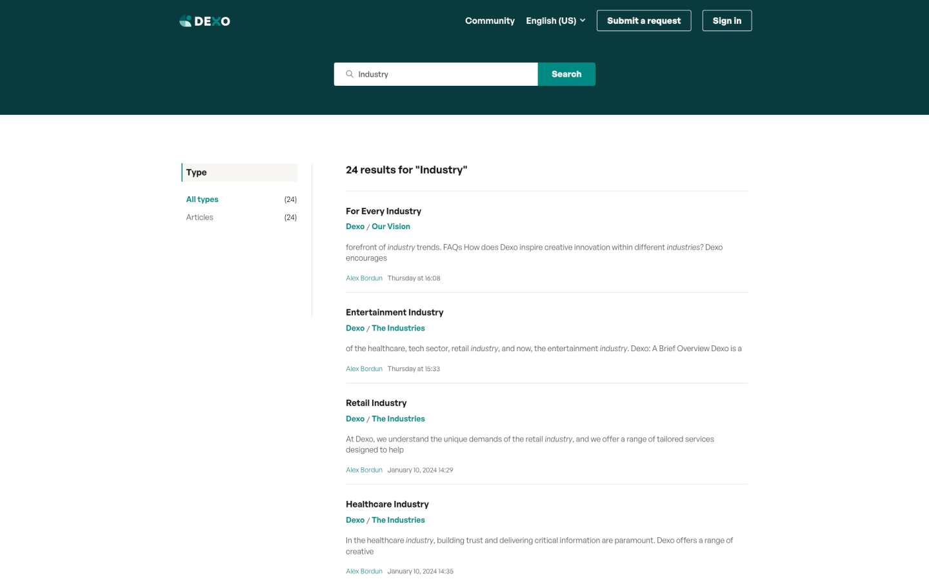This screenshot has width=929, height=581.
Task: Click Dexo breadcrumb under Retail Industry
Action: [355, 419]
